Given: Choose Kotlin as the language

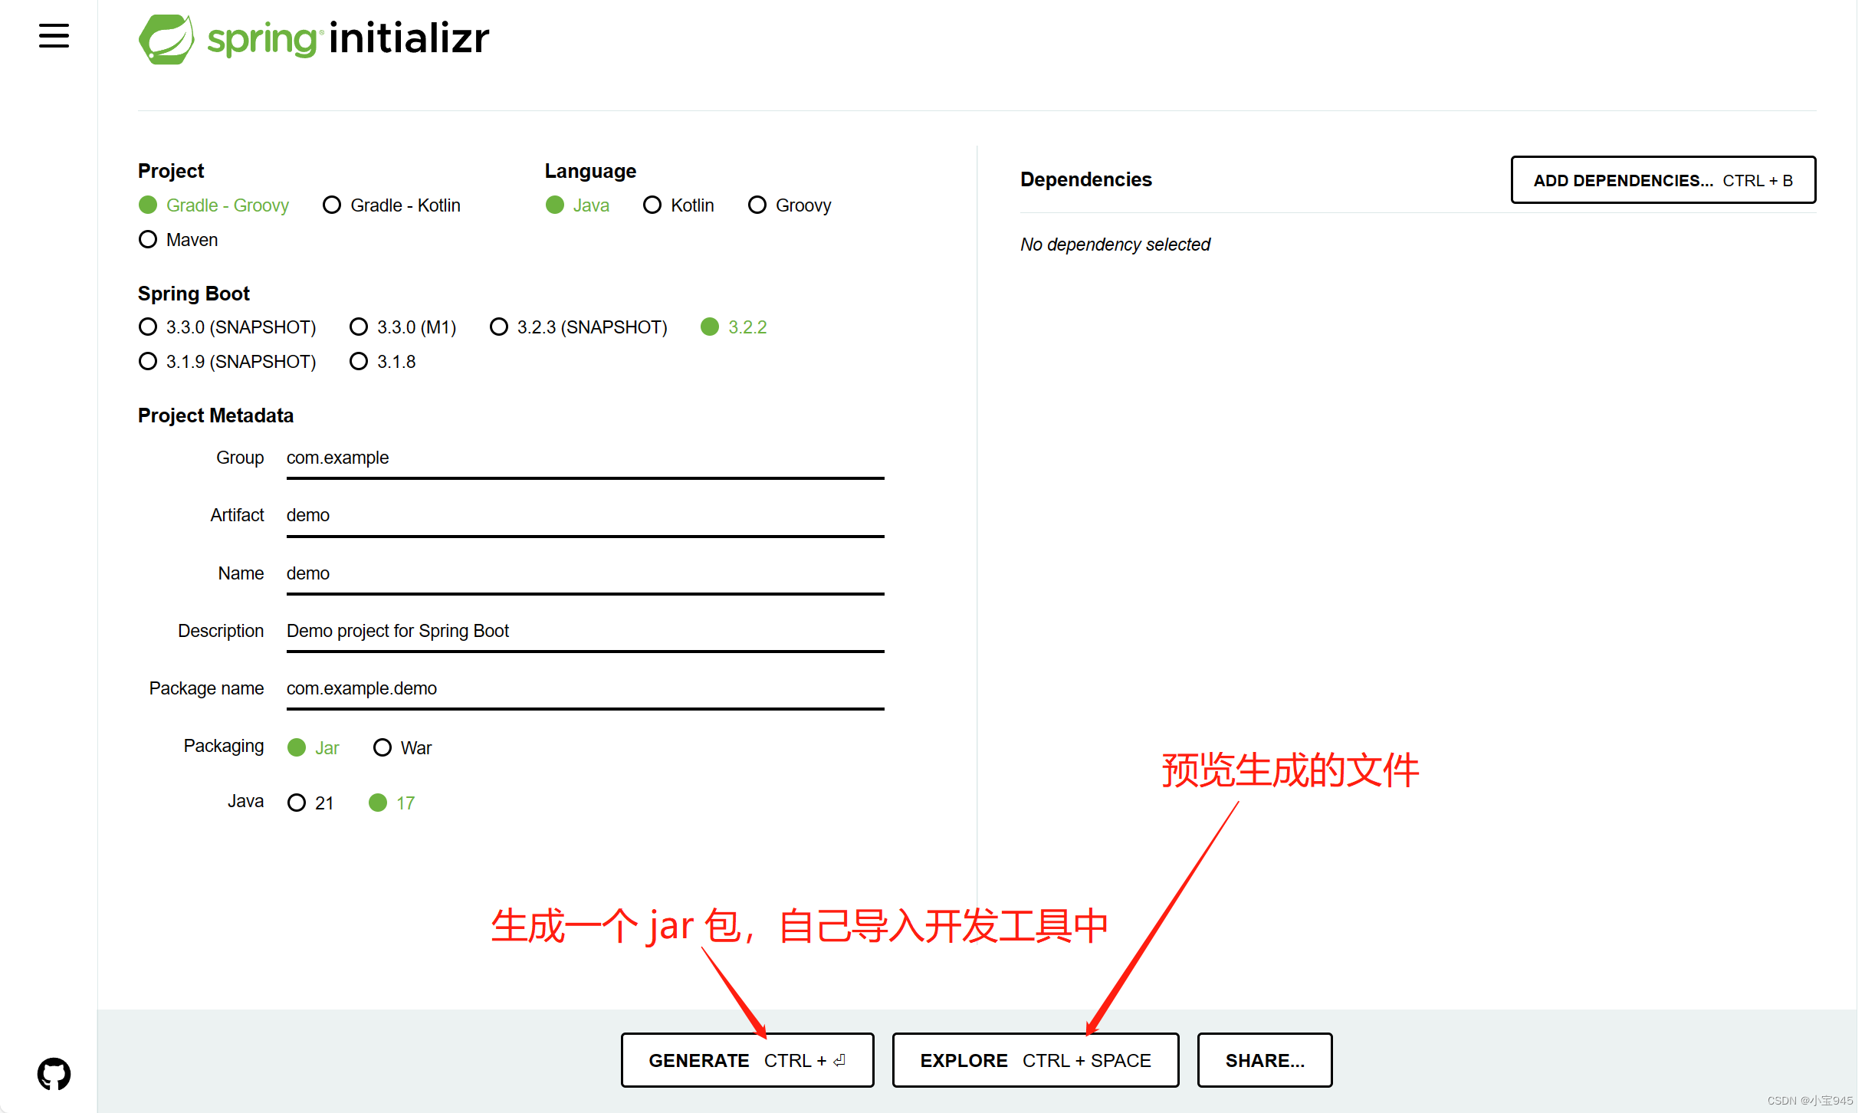Looking at the screenshot, I should pyautogui.click(x=678, y=205).
